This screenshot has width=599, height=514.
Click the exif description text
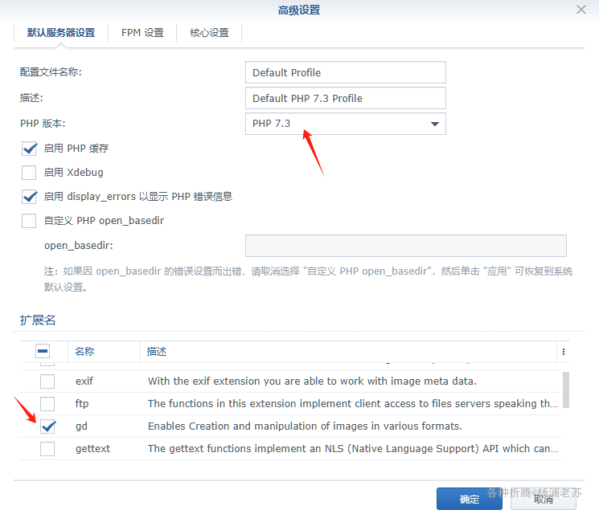tap(312, 381)
